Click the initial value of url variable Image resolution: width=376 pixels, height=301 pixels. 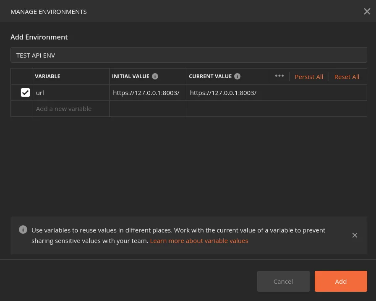[147, 92]
